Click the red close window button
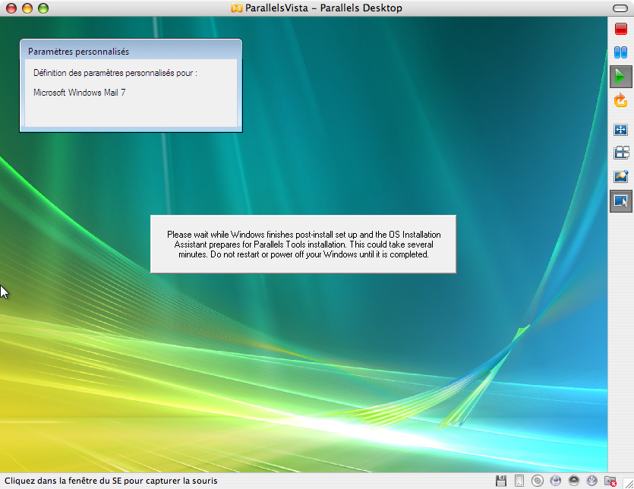 11,8
